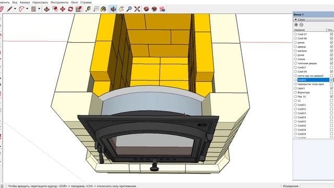This screenshot has width=334, height=188.
Task: Select the Move tool
Action: click(63, 9)
